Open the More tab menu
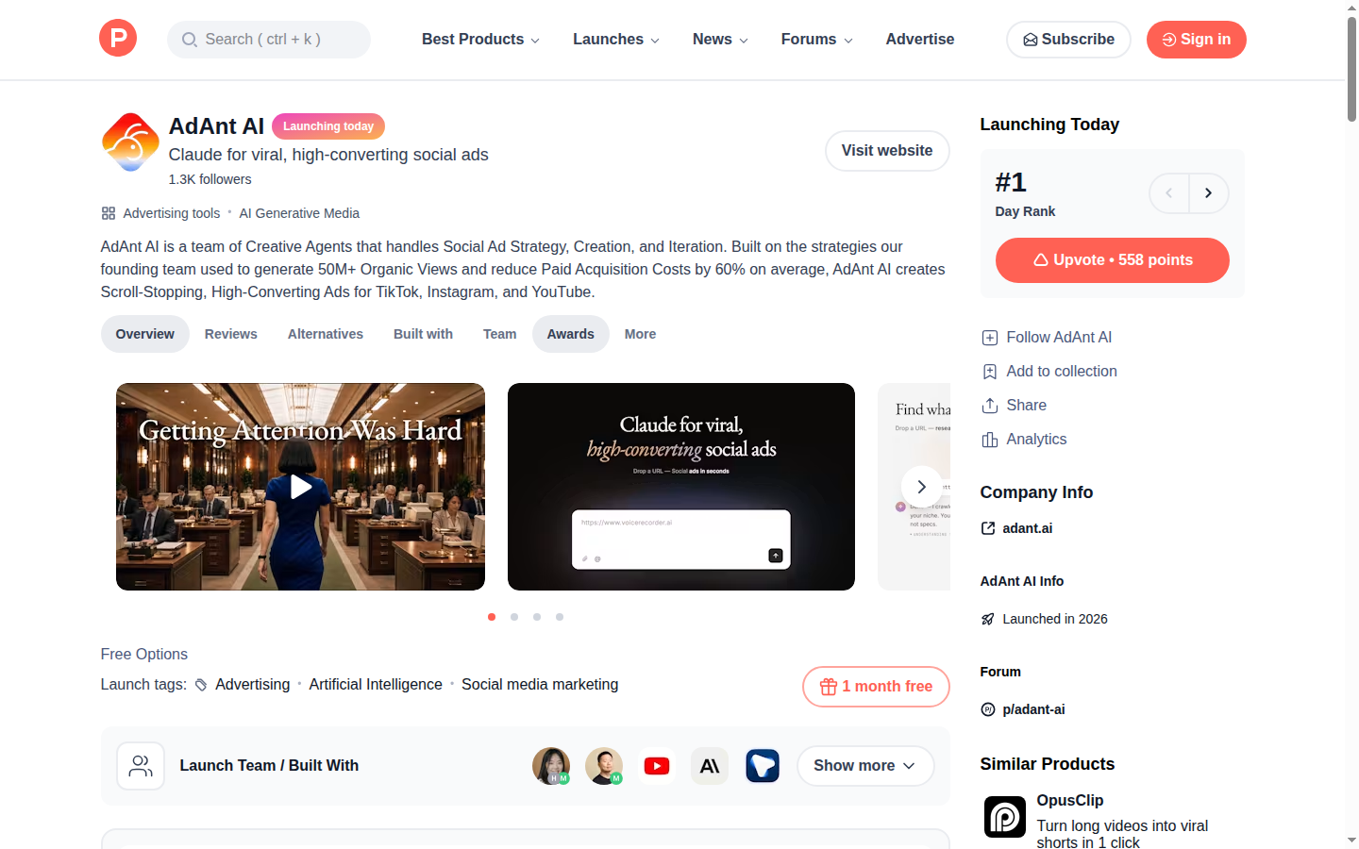Image resolution: width=1359 pixels, height=849 pixels. pyautogui.click(x=640, y=334)
